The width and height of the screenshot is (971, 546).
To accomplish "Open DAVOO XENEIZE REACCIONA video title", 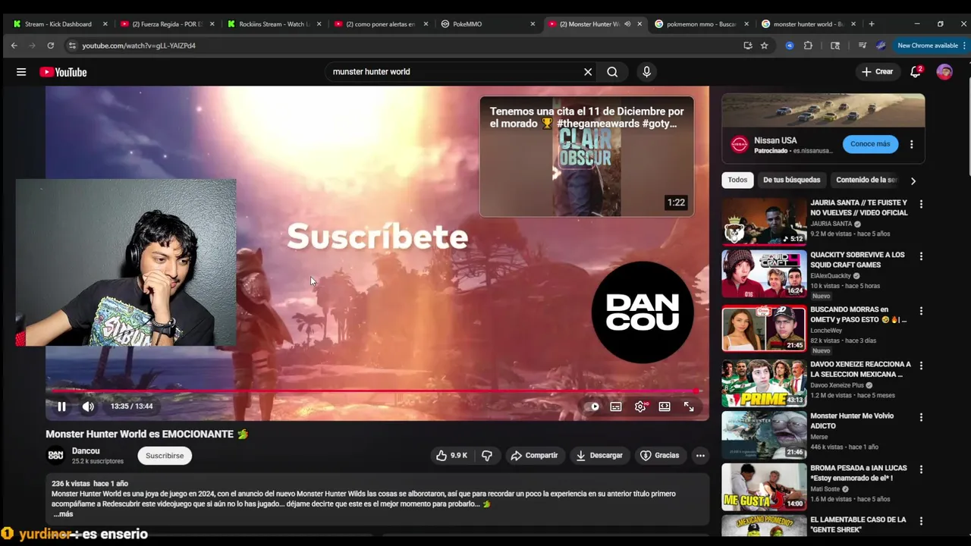I will pyautogui.click(x=860, y=369).
